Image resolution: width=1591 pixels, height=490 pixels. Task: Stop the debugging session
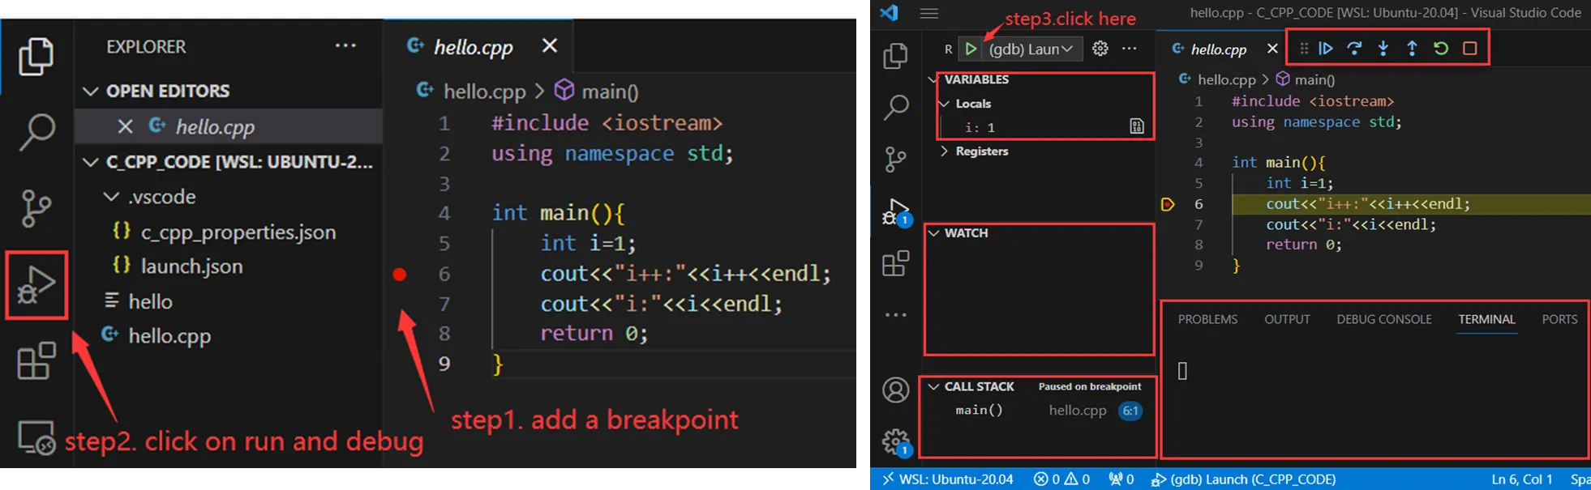1469,49
